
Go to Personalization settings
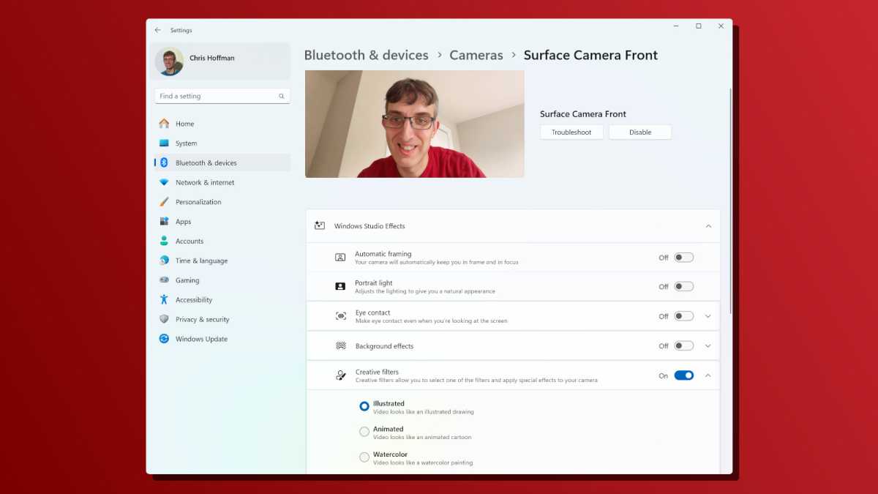[x=200, y=201]
